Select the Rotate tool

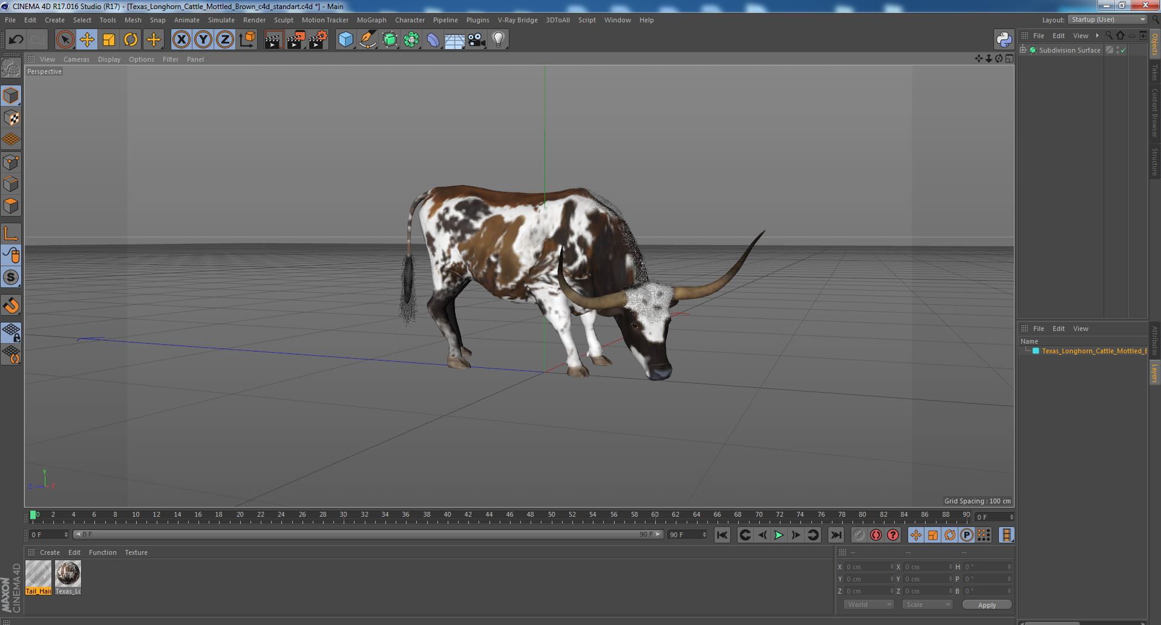131,40
